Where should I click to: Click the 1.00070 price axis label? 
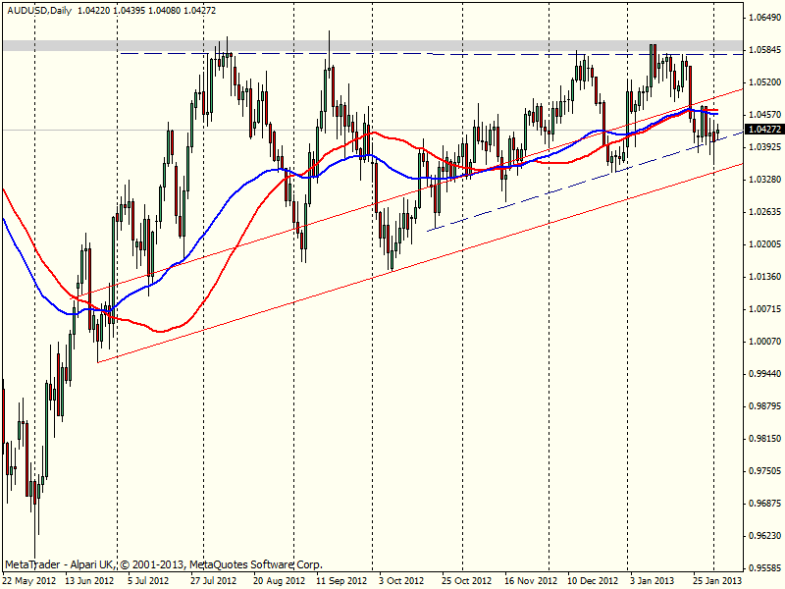point(763,342)
